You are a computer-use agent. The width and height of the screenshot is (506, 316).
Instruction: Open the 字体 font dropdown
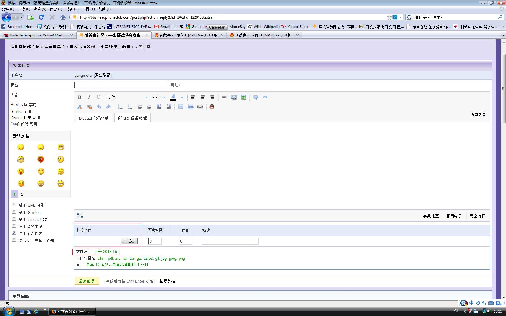[x=127, y=97]
